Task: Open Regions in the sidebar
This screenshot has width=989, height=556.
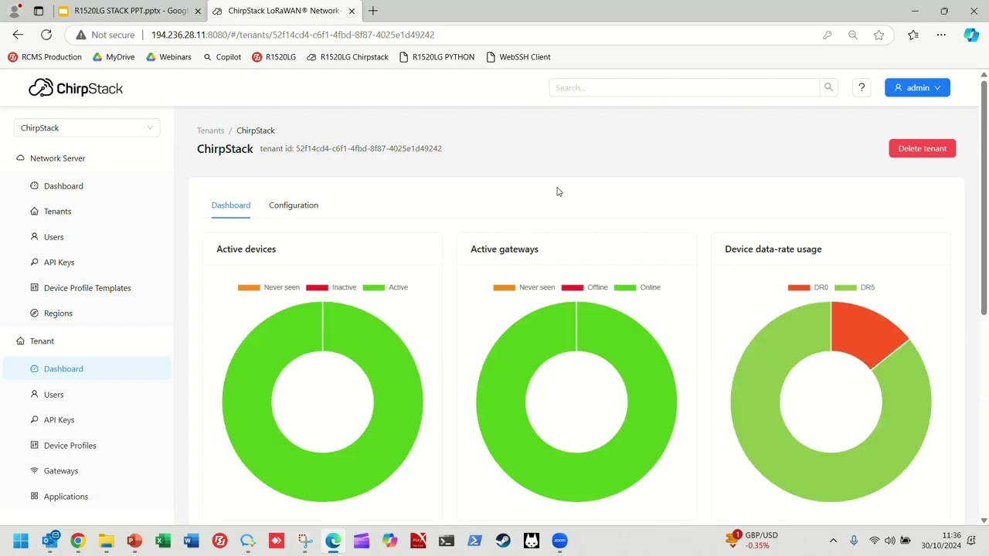Action: 58,314
